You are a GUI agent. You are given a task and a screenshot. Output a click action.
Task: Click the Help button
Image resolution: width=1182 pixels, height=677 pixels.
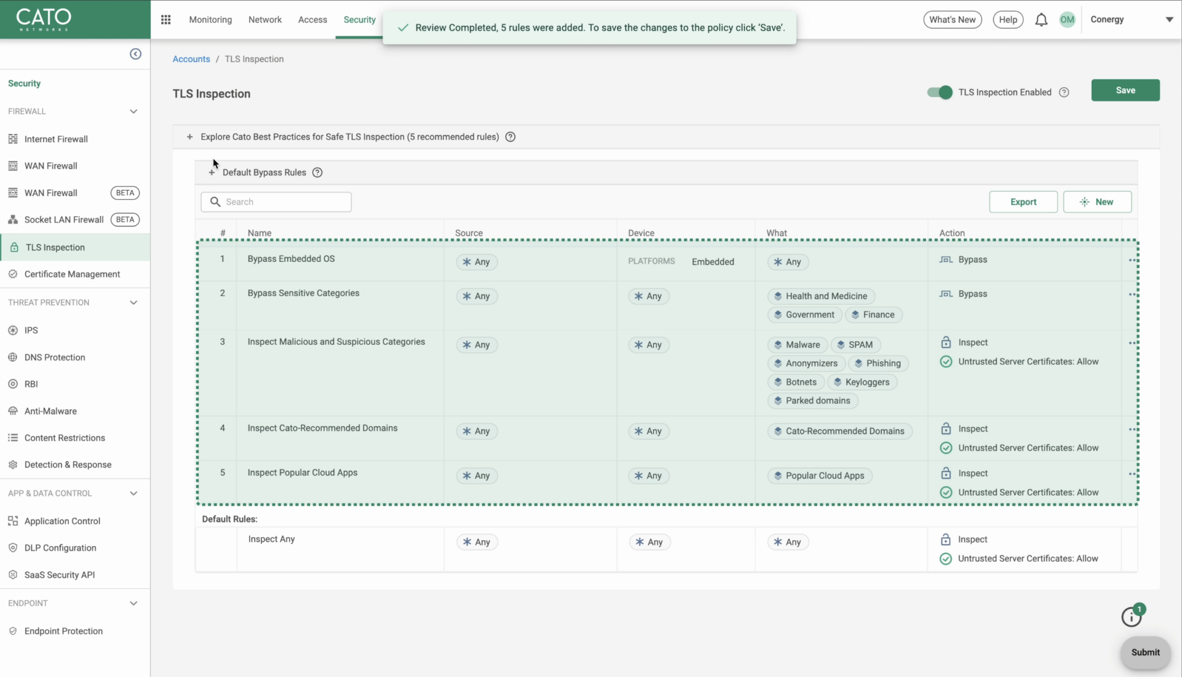click(1008, 19)
